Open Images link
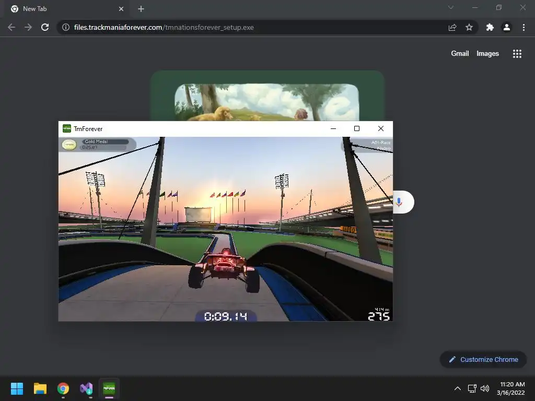Screen dimensions: 535x401 pyautogui.click(x=487, y=54)
